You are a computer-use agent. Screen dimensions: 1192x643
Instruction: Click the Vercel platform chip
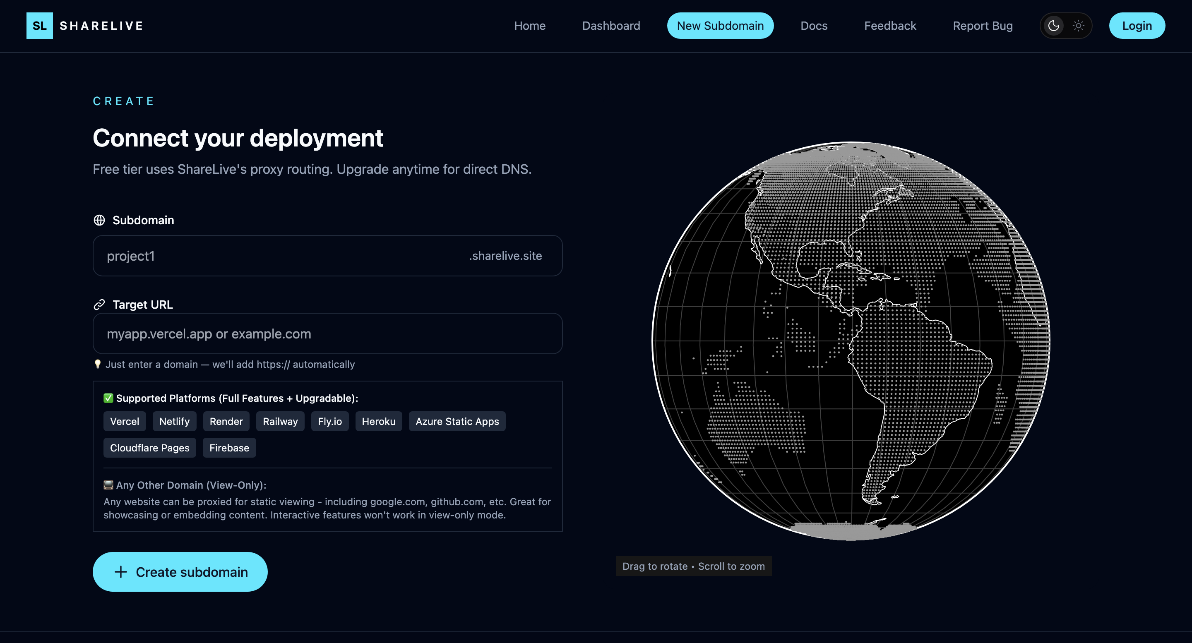click(x=125, y=421)
